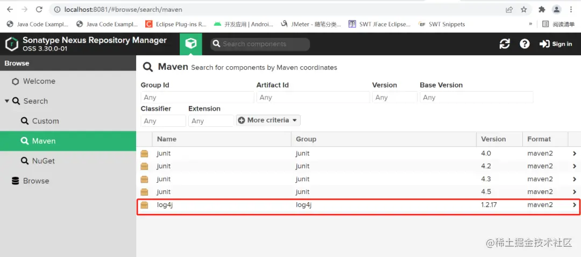Open junit version 4.5 row arrow
Screen dimensions: 581x257
pos(575,192)
